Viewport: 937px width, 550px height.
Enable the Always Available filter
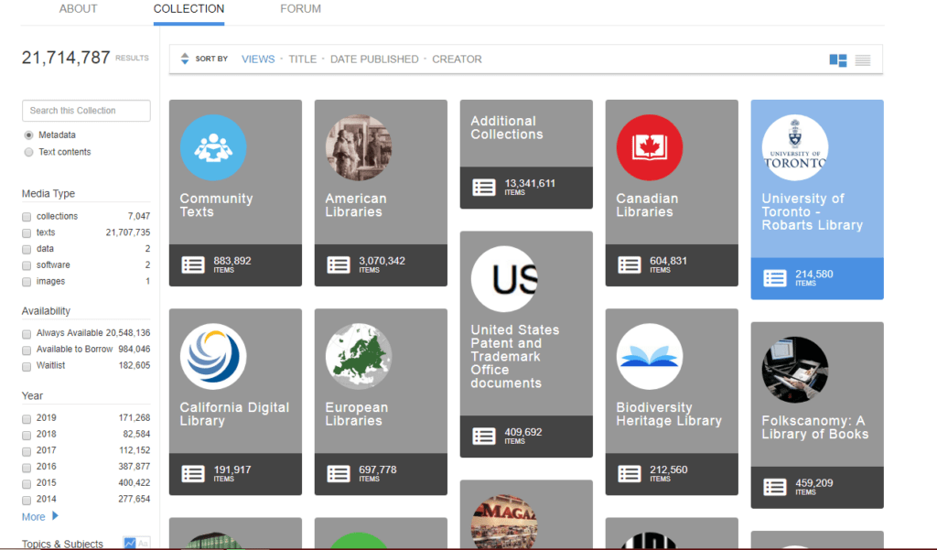(27, 334)
